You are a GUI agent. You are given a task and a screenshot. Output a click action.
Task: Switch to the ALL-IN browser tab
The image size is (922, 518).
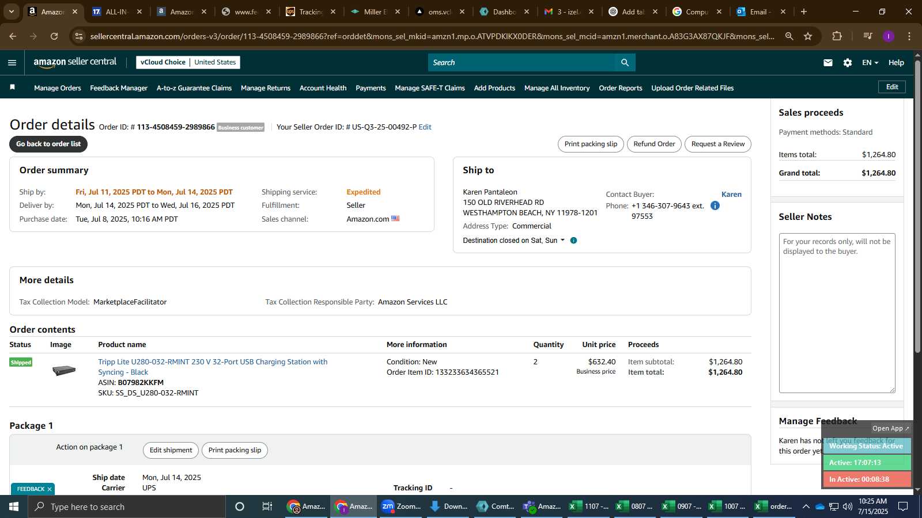tap(117, 12)
